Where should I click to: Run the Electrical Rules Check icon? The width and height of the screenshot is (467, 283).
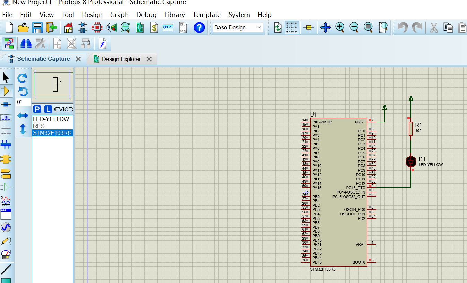pos(103,44)
